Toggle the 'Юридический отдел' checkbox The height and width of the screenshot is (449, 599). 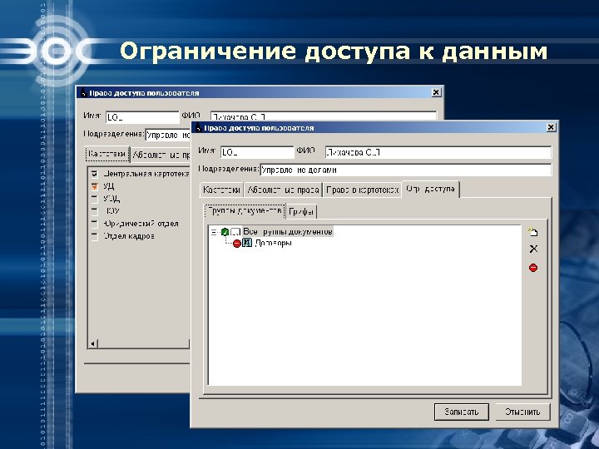coord(94,224)
